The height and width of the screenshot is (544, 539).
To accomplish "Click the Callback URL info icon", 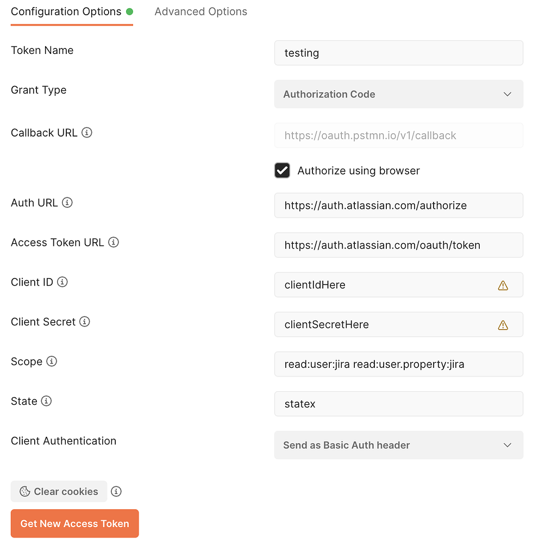I will (x=87, y=133).
